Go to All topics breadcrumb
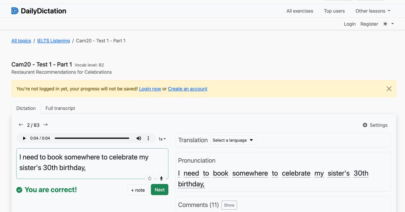This screenshot has width=405, height=212. [21, 41]
